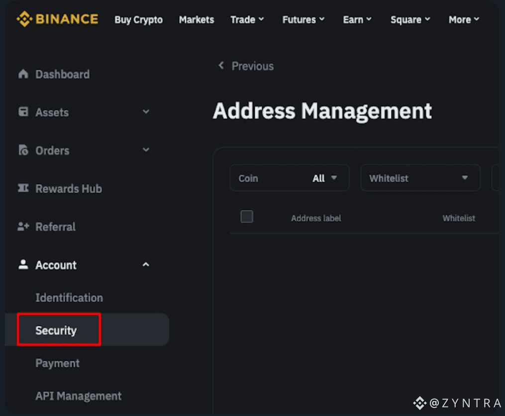Open the Futures menu
This screenshot has height=416, width=505.
coord(303,20)
